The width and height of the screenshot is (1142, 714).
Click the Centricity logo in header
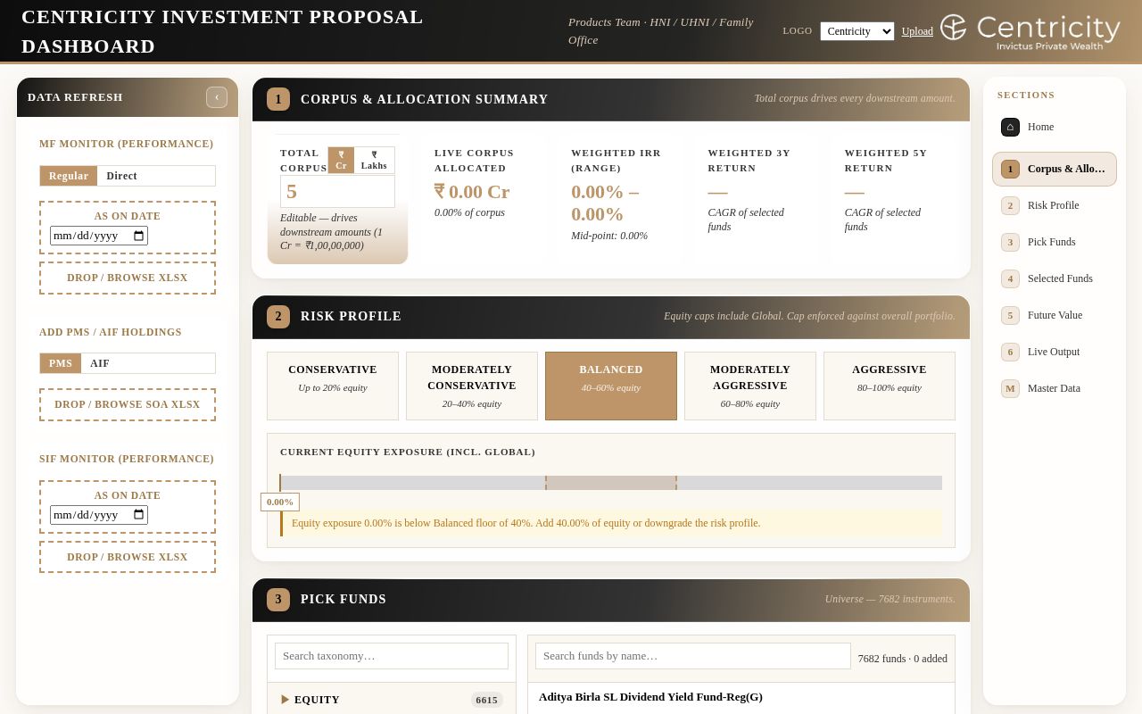click(1030, 30)
